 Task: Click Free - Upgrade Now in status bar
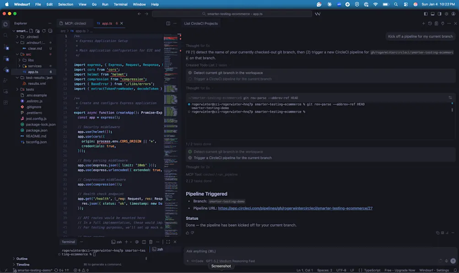point(400,270)
